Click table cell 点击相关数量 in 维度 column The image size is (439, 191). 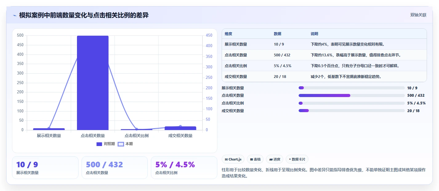click(x=236, y=55)
